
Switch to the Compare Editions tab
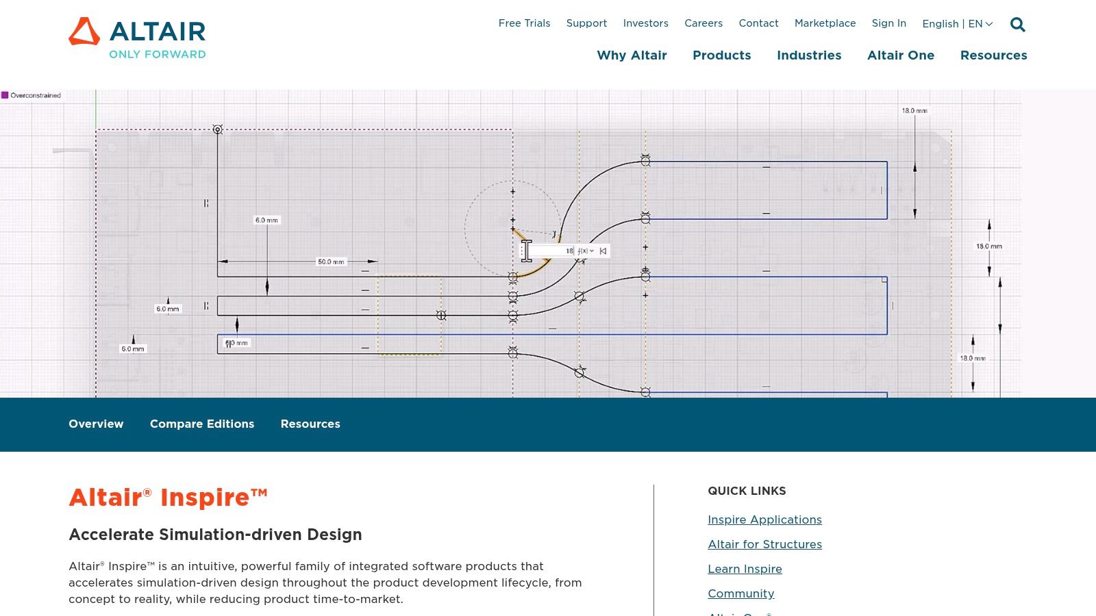point(202,424)
